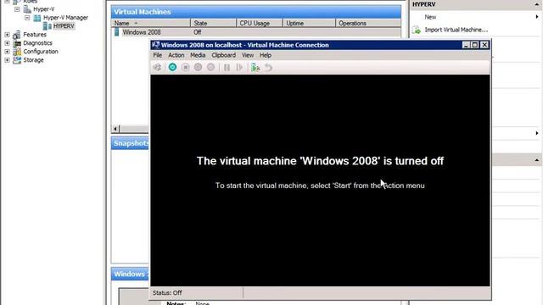Click the Status: Off status bar text

coord(167,293)
